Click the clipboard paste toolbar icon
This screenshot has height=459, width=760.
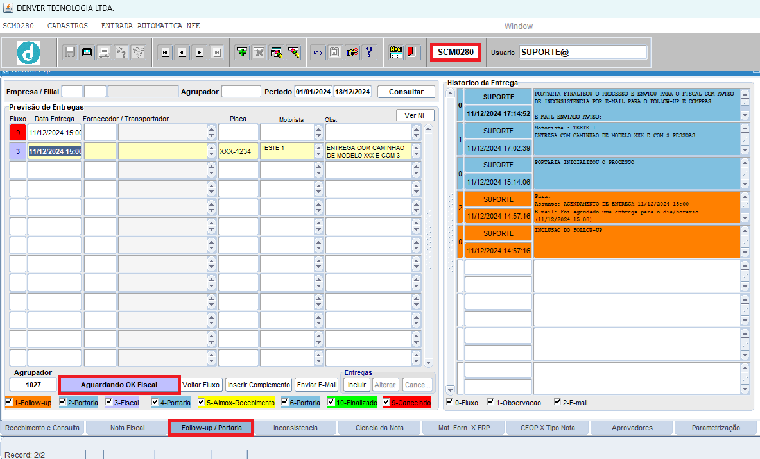[x=334, y=53]
